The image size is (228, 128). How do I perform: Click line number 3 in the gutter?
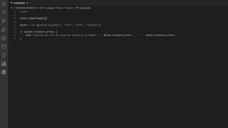point(15,18)
